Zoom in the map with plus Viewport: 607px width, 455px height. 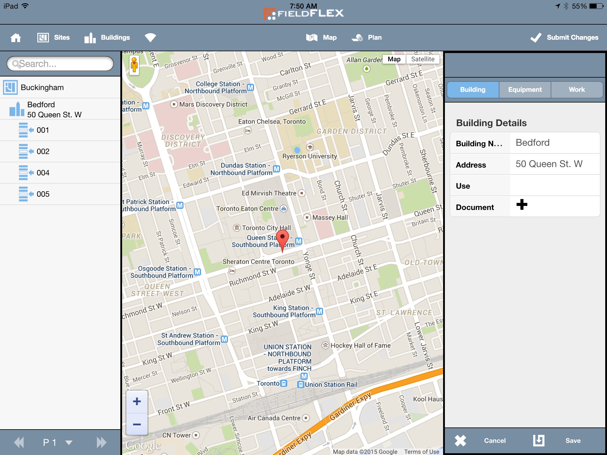click(137, 402)
